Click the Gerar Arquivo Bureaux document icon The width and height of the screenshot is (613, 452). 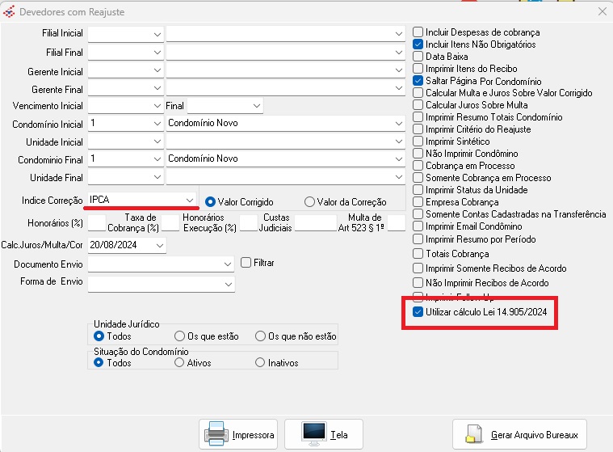pyautogui.click(x=474, y=434)
